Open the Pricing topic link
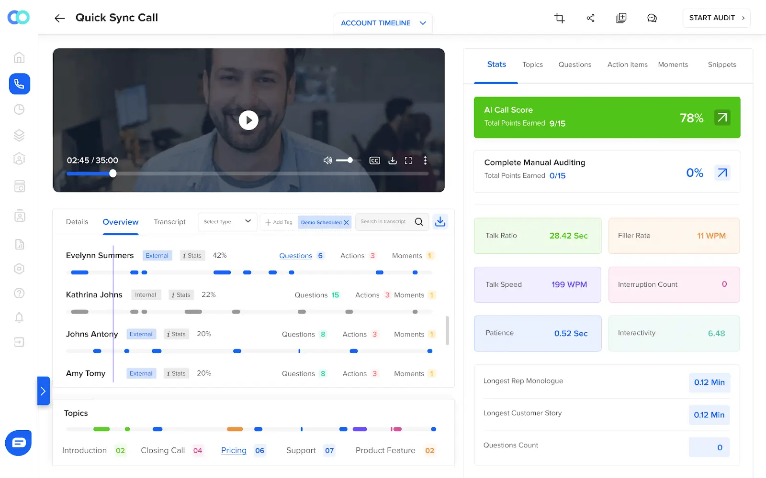 tap(233, 450)
